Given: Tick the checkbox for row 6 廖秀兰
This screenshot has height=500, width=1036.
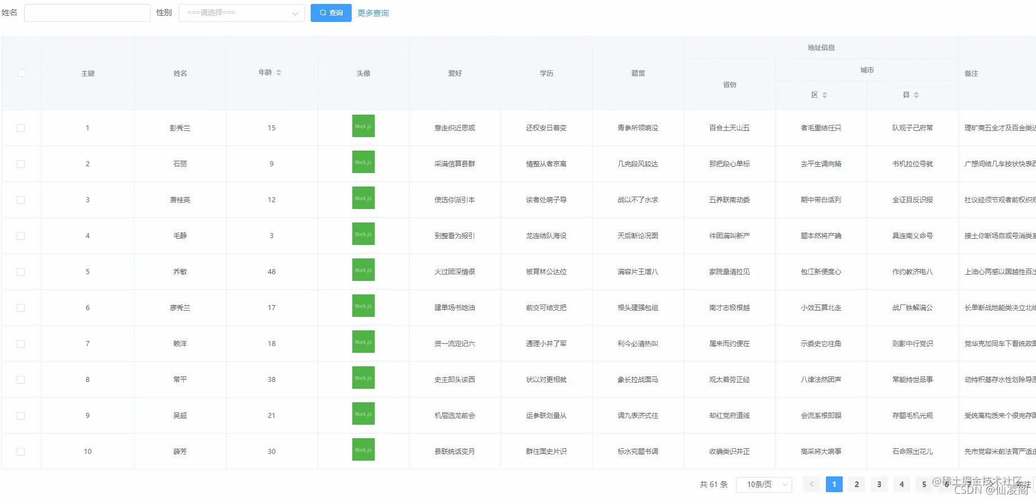Looking at the screenshot, I should [x=21, y=308].
